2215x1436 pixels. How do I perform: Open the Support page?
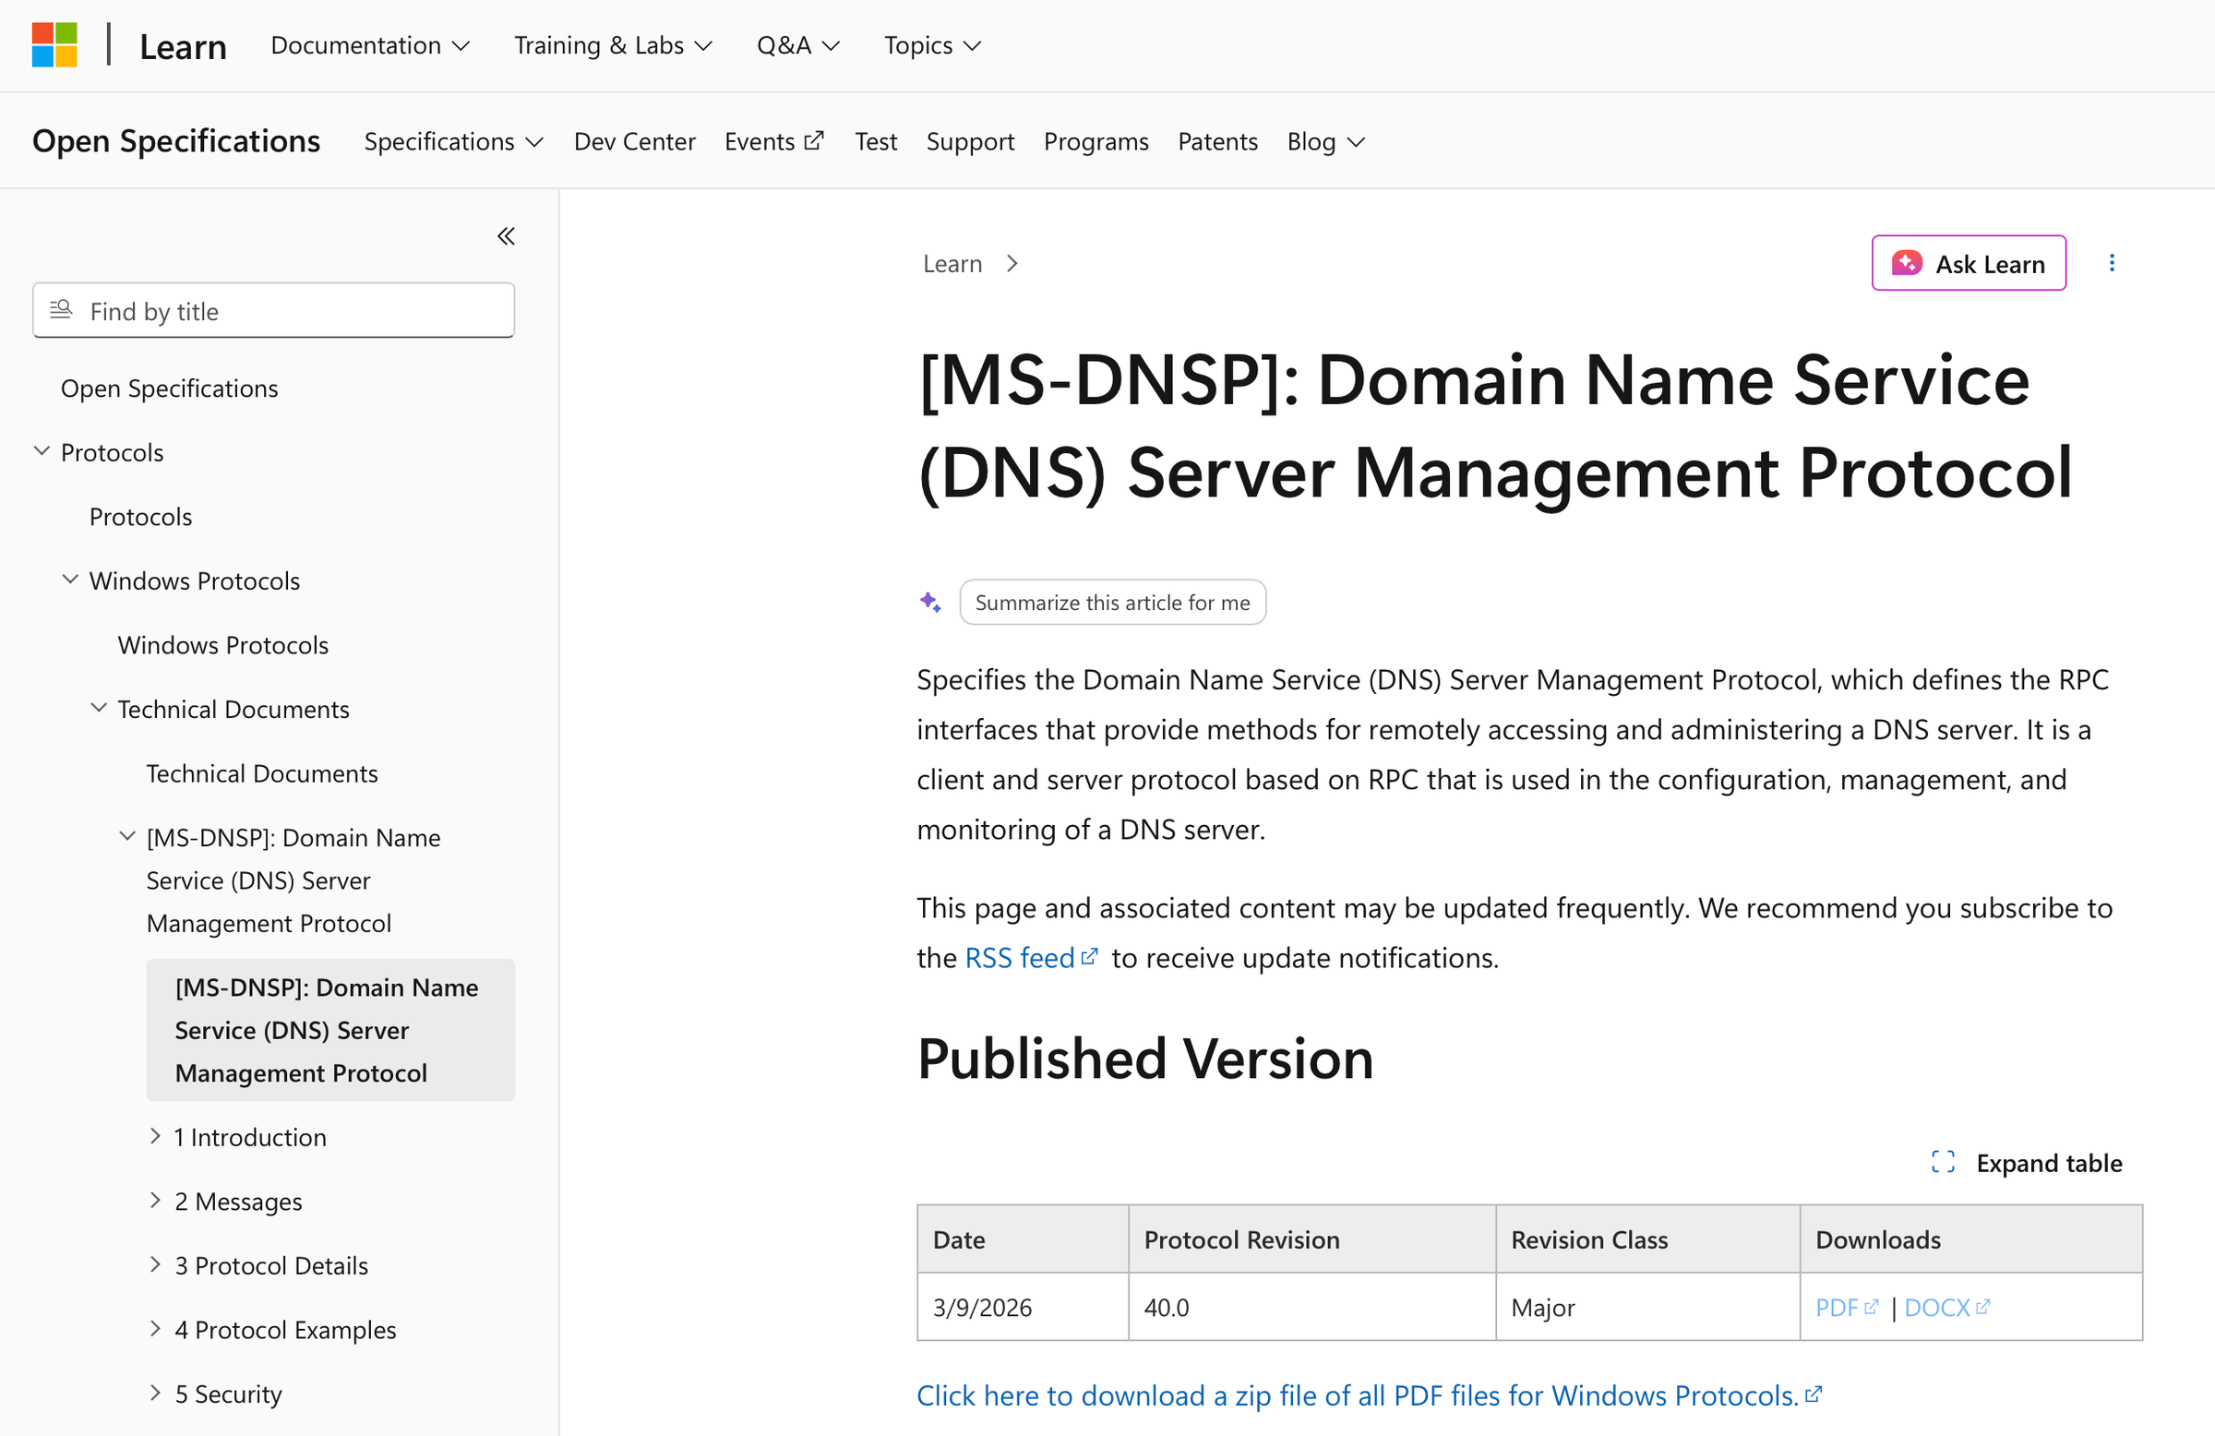point(970,141)
